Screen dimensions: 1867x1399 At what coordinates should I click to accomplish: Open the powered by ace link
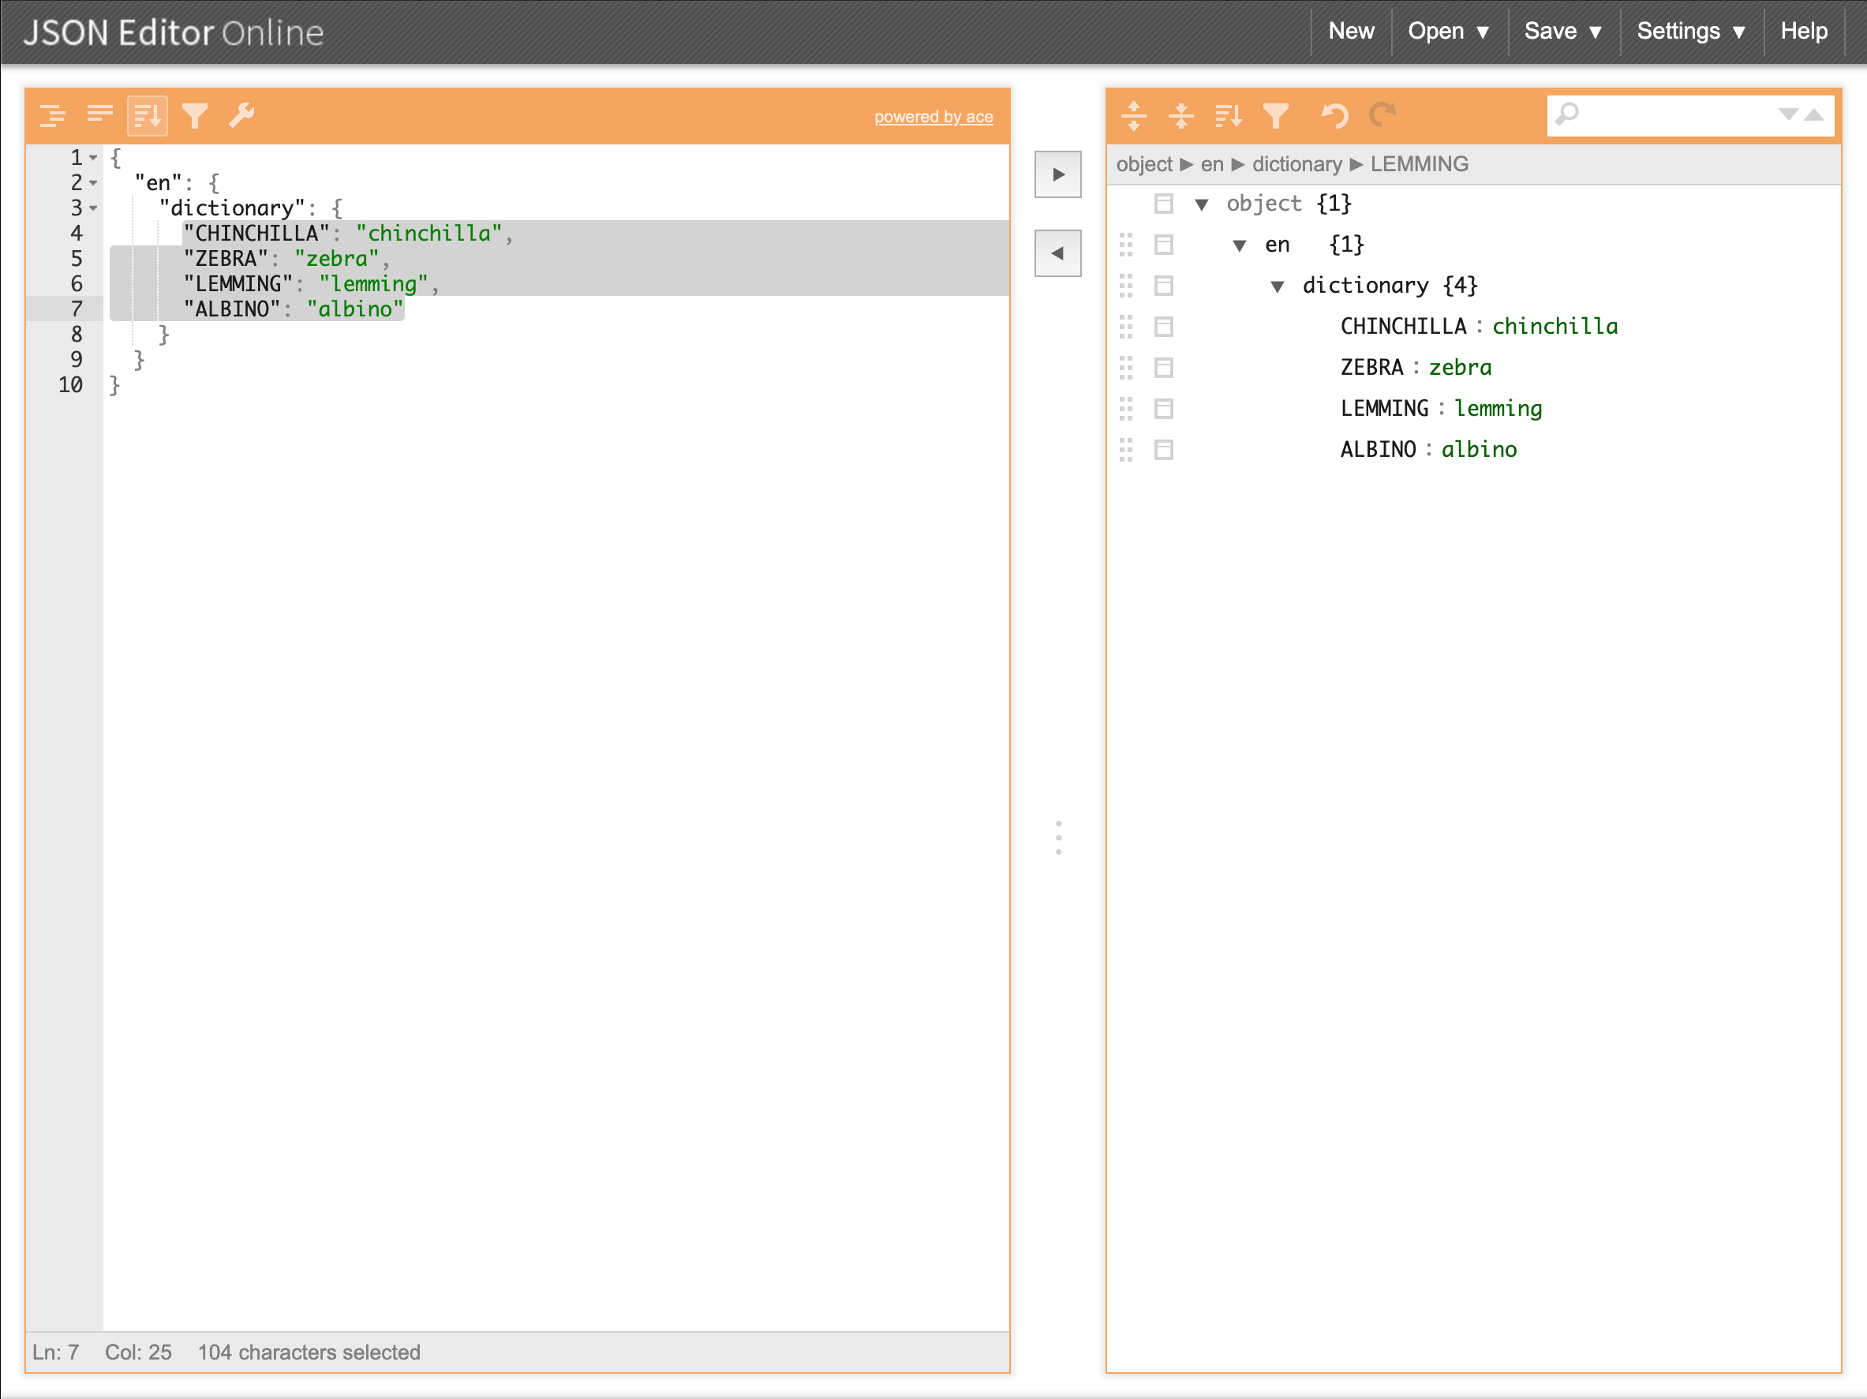click(x=934, y=118)
